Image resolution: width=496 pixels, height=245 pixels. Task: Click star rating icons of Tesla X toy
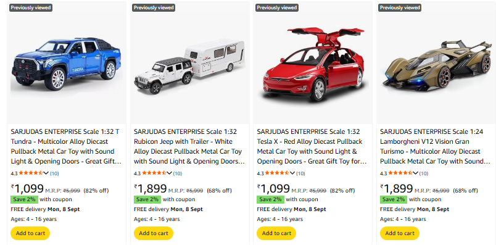point(277,173)
